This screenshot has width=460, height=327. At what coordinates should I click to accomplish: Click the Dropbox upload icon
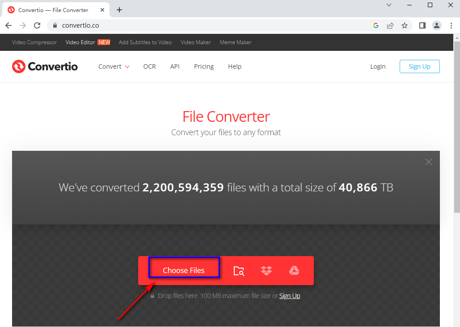(x=266, y=270)
